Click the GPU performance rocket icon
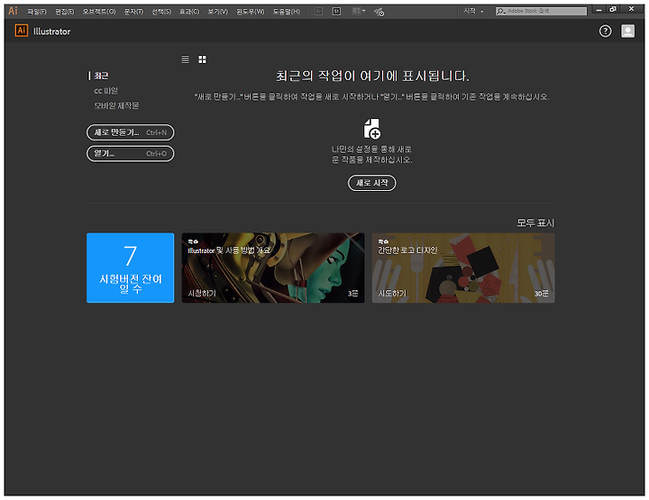Image resolution: width=649 pixels, height=500 pixels. [379, 12]
